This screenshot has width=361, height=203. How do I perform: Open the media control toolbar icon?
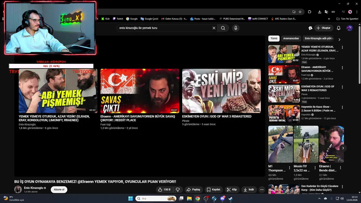tap(343, 12)
